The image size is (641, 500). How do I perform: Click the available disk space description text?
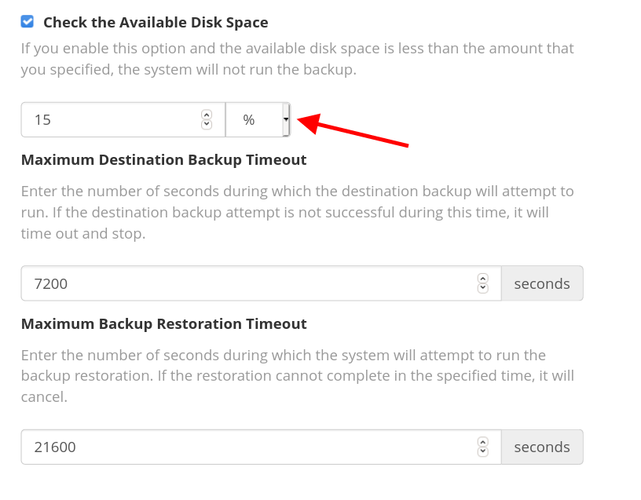(297, 59)
